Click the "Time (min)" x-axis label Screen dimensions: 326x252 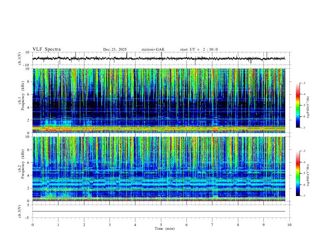pos(165,229)
